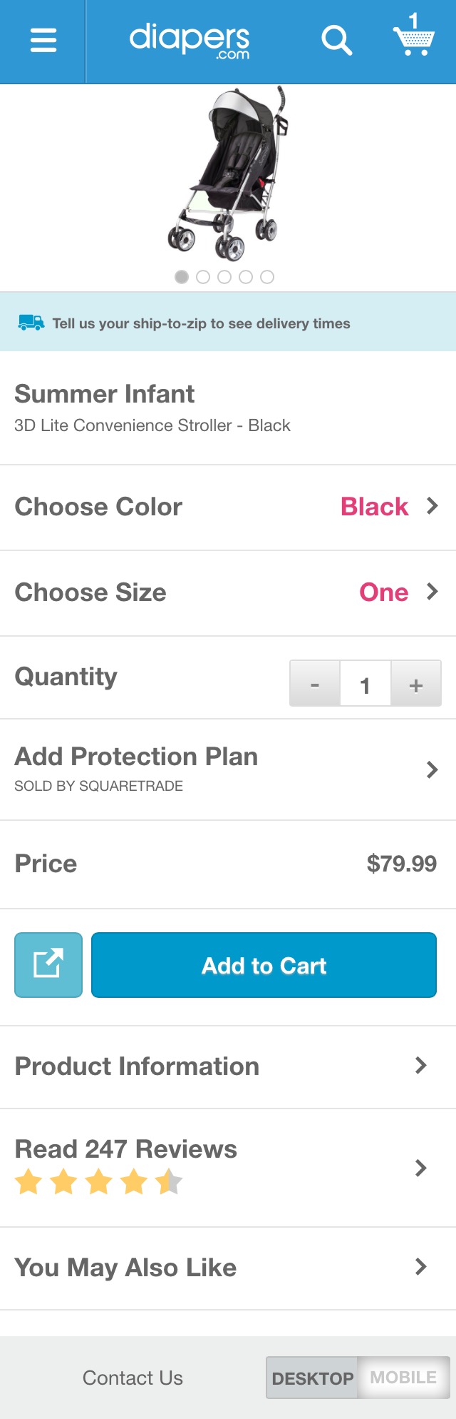Image resolution: width=456 pixels, height=1419 pixels.
Task: Open the hamburger menu
Action: pyautogui.click(x=43, y=40)
